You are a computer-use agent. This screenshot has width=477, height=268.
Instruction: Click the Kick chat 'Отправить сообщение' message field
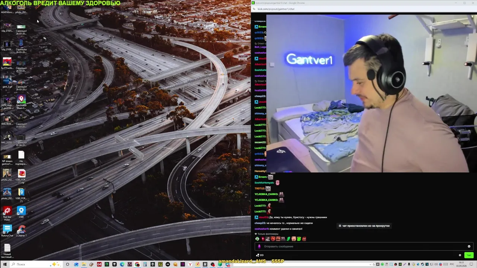click(x=363, y=246)
